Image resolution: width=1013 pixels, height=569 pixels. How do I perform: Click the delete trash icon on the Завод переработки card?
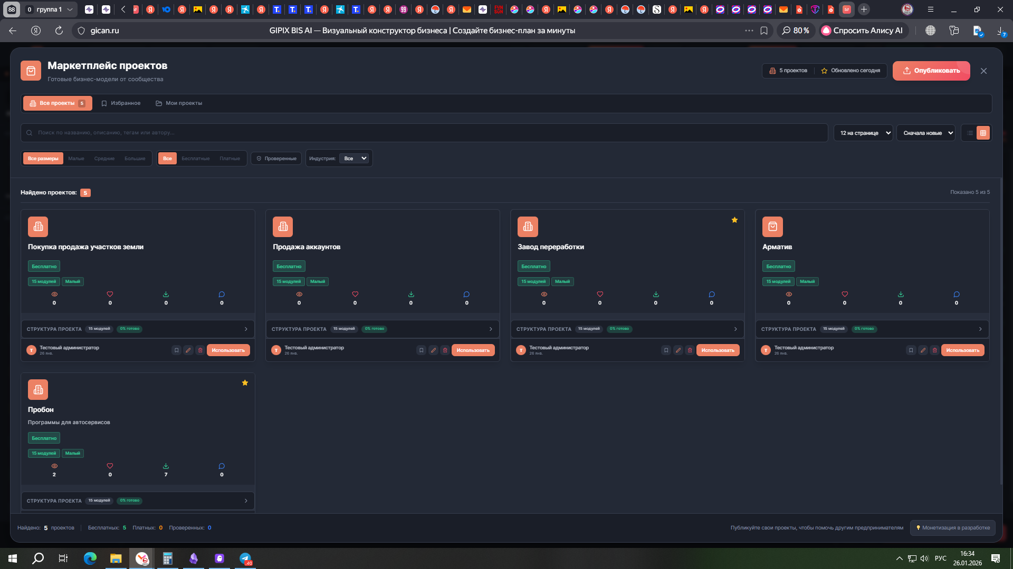click(690, 350)
